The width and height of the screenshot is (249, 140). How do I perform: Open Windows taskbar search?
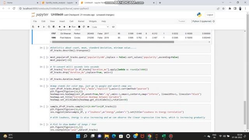coord(85,136)
